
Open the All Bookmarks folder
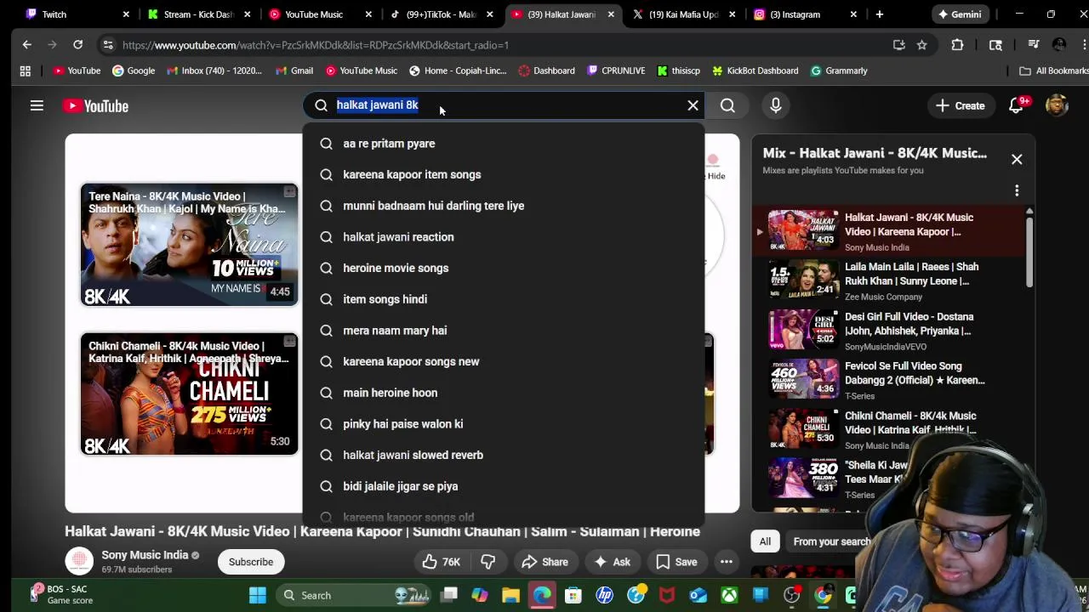point(1053,71)
